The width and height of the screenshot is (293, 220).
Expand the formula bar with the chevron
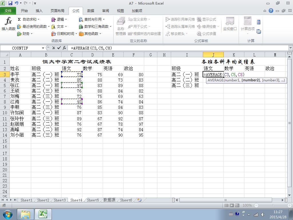[291, 48]
